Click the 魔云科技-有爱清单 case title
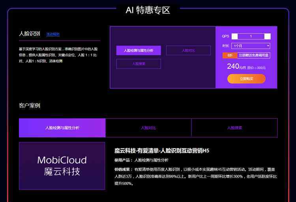 [x=161, y=151]
